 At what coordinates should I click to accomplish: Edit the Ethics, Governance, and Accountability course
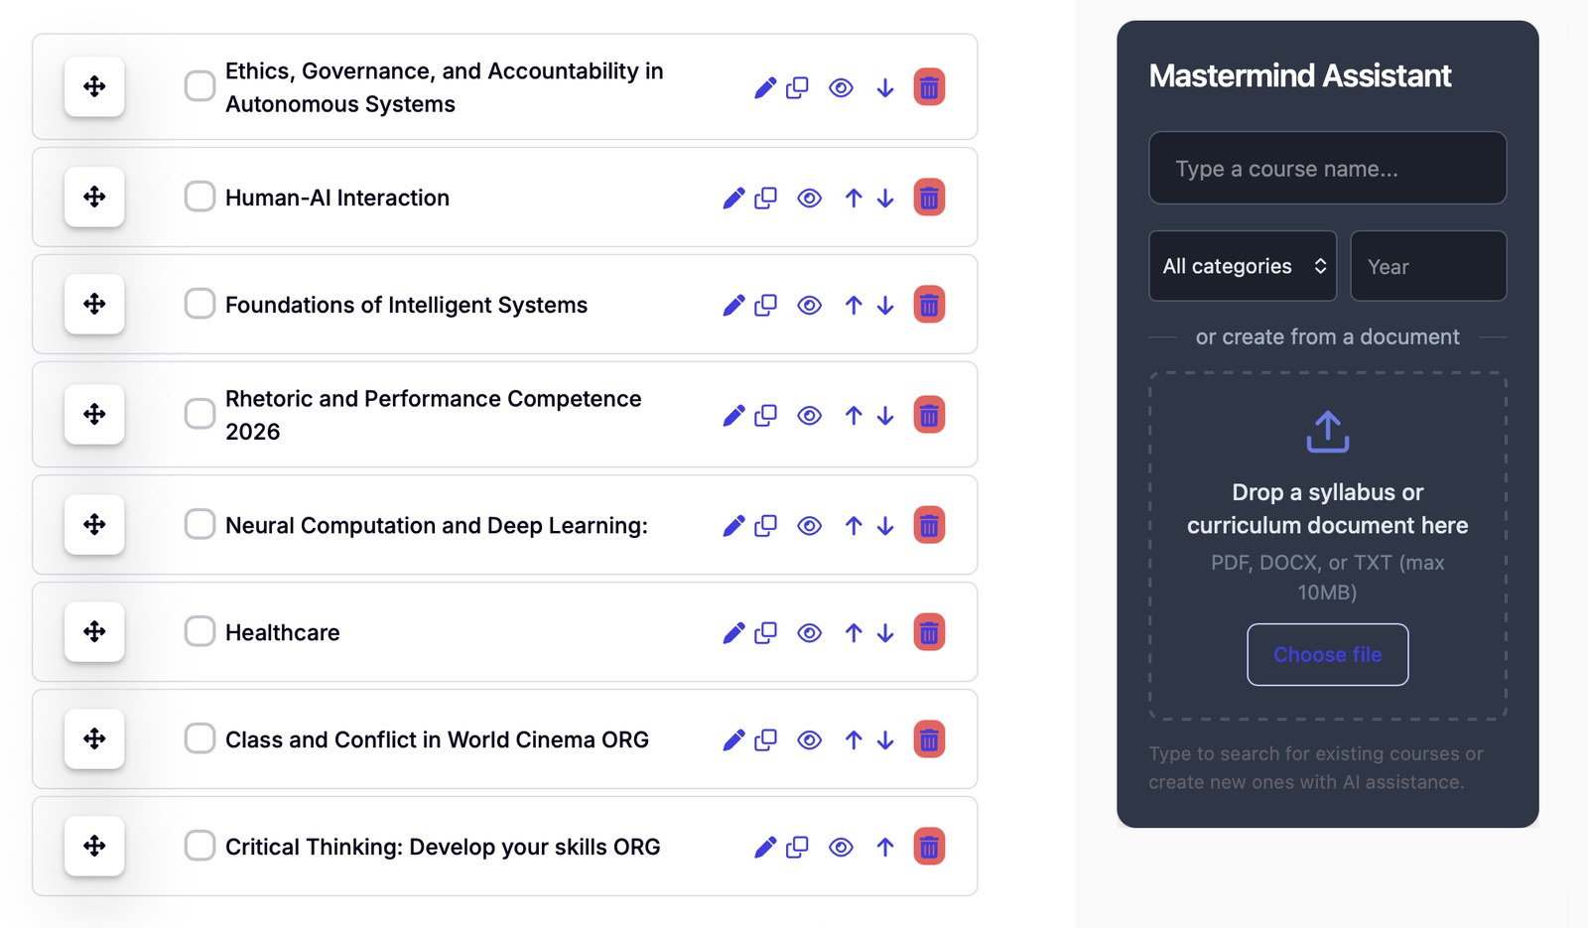click(765, 88)
